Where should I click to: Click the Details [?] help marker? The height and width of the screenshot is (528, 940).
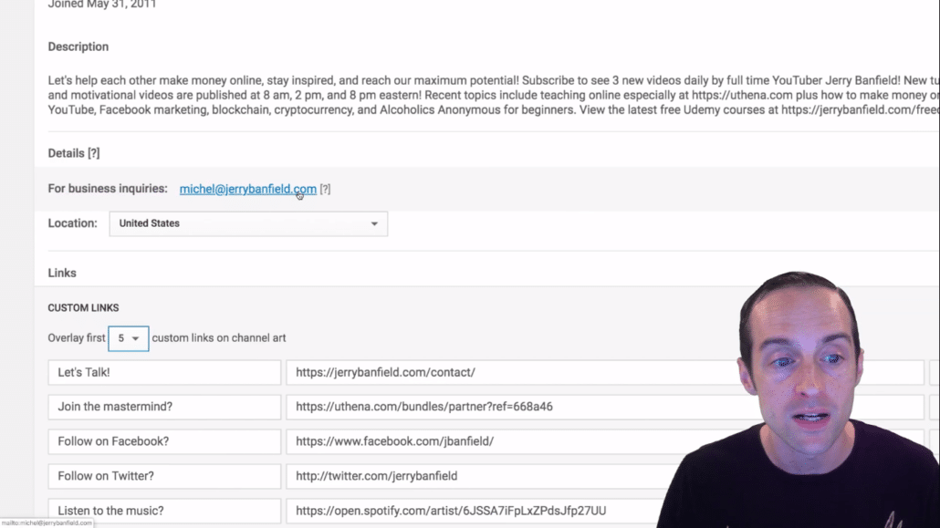point(93,153)
